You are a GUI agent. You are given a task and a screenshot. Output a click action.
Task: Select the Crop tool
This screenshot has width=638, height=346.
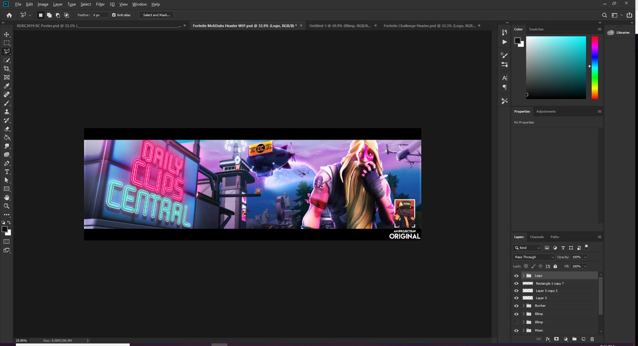[x=7, y=69]
